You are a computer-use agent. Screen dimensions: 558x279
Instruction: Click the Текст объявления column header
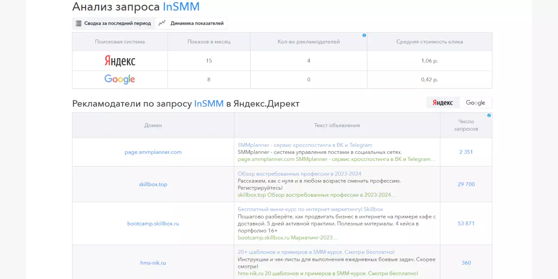pyautogui.click(x=337, y=125)
